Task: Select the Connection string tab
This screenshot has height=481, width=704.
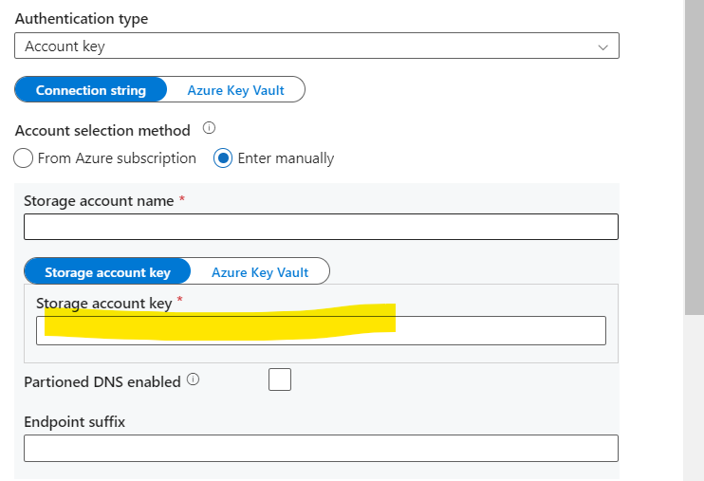Action: 91,90
